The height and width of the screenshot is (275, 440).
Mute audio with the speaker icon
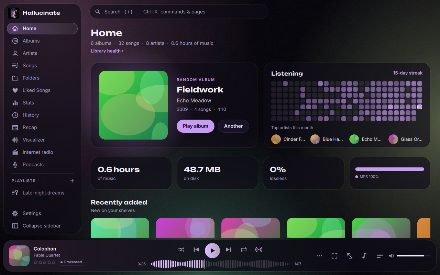coord(391,256)
